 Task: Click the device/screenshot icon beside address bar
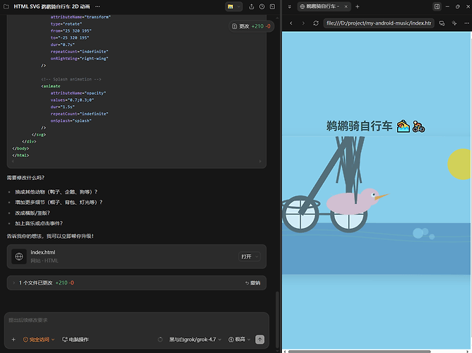(x=442, y=23)
